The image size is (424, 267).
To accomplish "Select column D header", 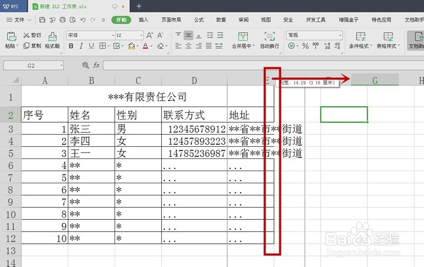I will [194, 81].
